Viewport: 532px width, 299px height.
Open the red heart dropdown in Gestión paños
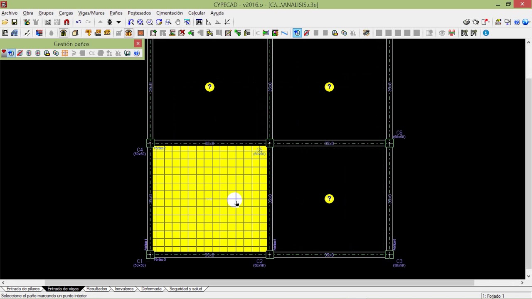point(4,53)
